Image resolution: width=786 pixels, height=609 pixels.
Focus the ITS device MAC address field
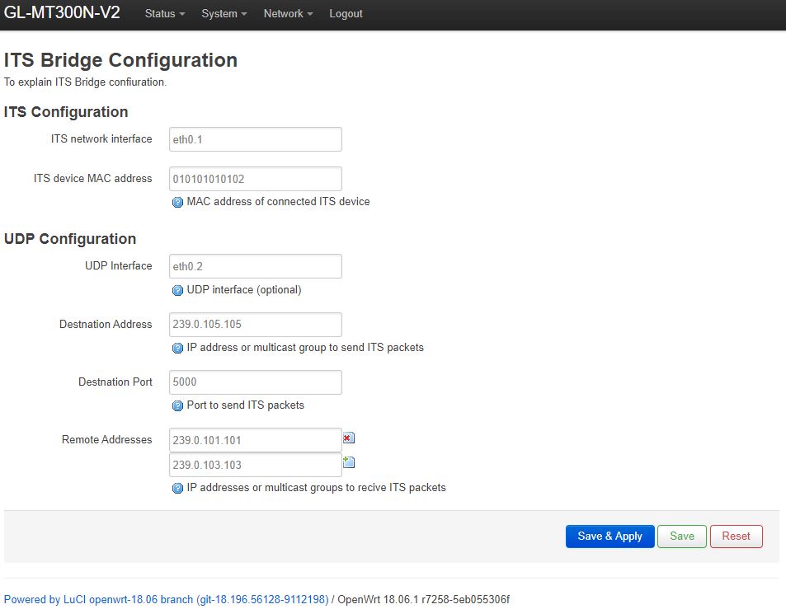point(256,179)
